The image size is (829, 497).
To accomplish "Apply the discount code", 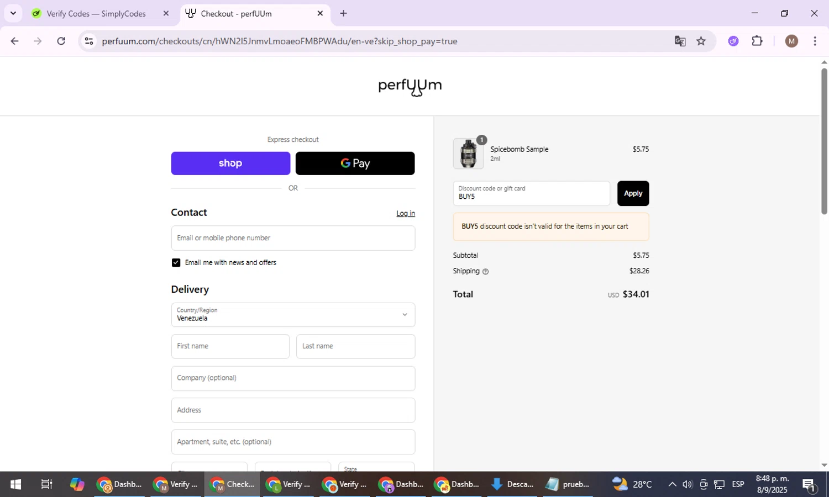I will 633,193.
